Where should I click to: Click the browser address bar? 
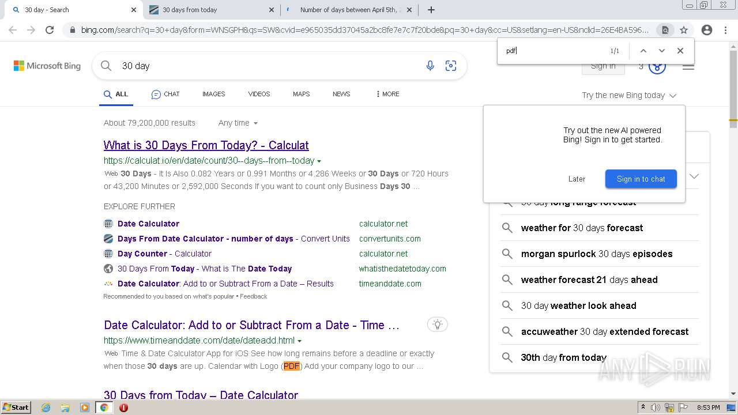[364, 30]
